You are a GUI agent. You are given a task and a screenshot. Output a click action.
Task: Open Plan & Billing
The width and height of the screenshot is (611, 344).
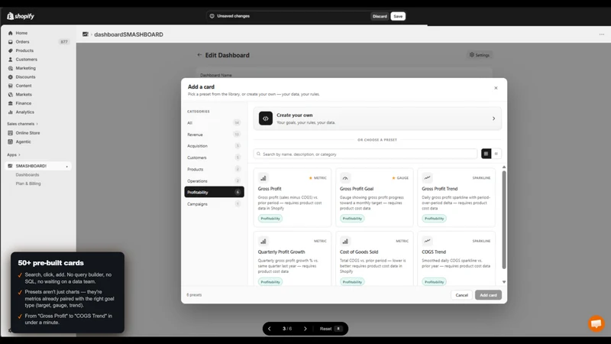click(28, 183)
